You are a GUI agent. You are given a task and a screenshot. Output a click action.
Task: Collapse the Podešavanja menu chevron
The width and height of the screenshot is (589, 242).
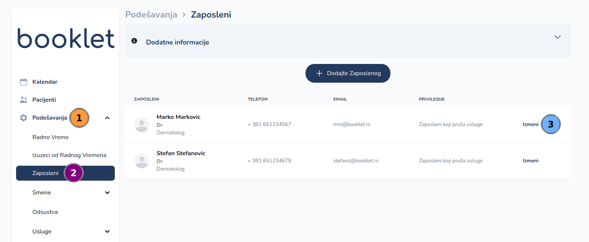pyautogui.click(x=107, y=118)
